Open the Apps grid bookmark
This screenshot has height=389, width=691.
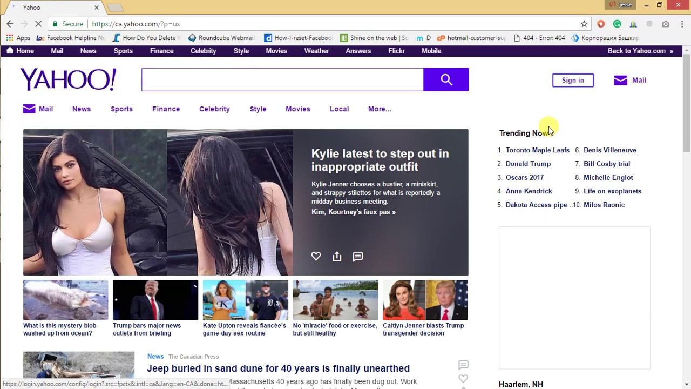pos(18,38)
